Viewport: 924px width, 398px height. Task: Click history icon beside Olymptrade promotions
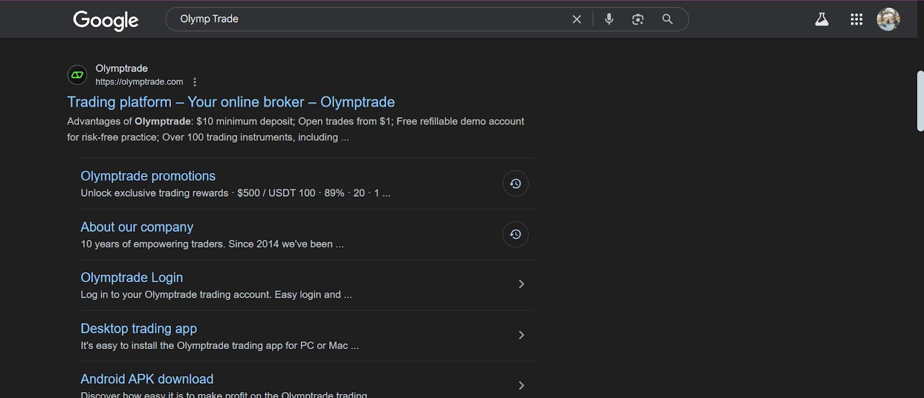pos(515,183)
